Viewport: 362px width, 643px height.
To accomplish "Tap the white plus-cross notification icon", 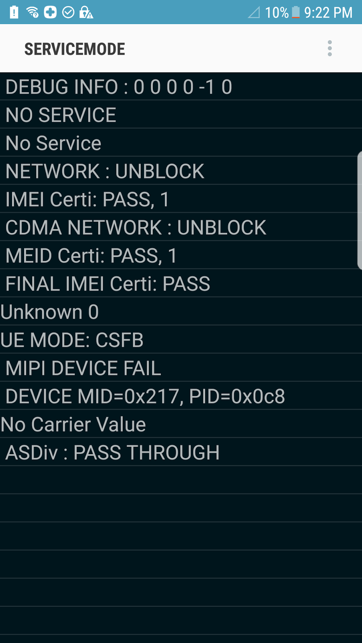I will point(50,12).
